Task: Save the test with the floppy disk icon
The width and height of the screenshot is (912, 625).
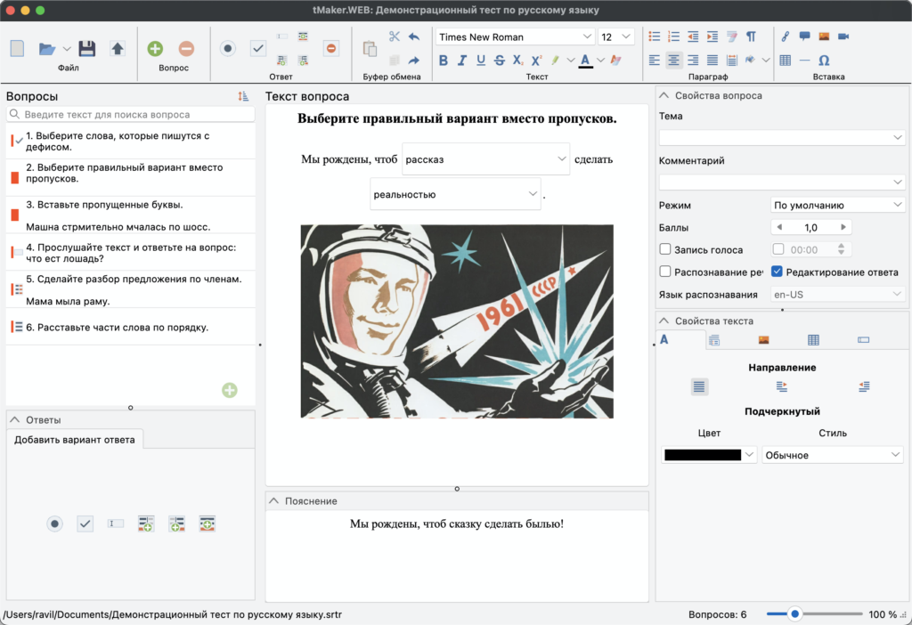Action: pos(86,48)
